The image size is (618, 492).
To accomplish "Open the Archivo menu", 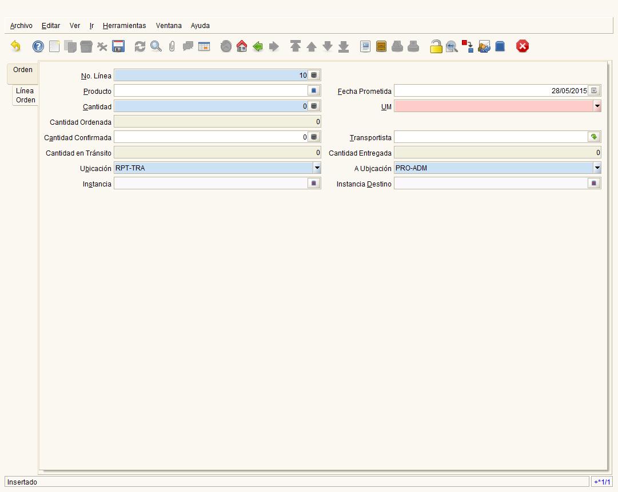I will pyautogui.click(x=21, y=26).
